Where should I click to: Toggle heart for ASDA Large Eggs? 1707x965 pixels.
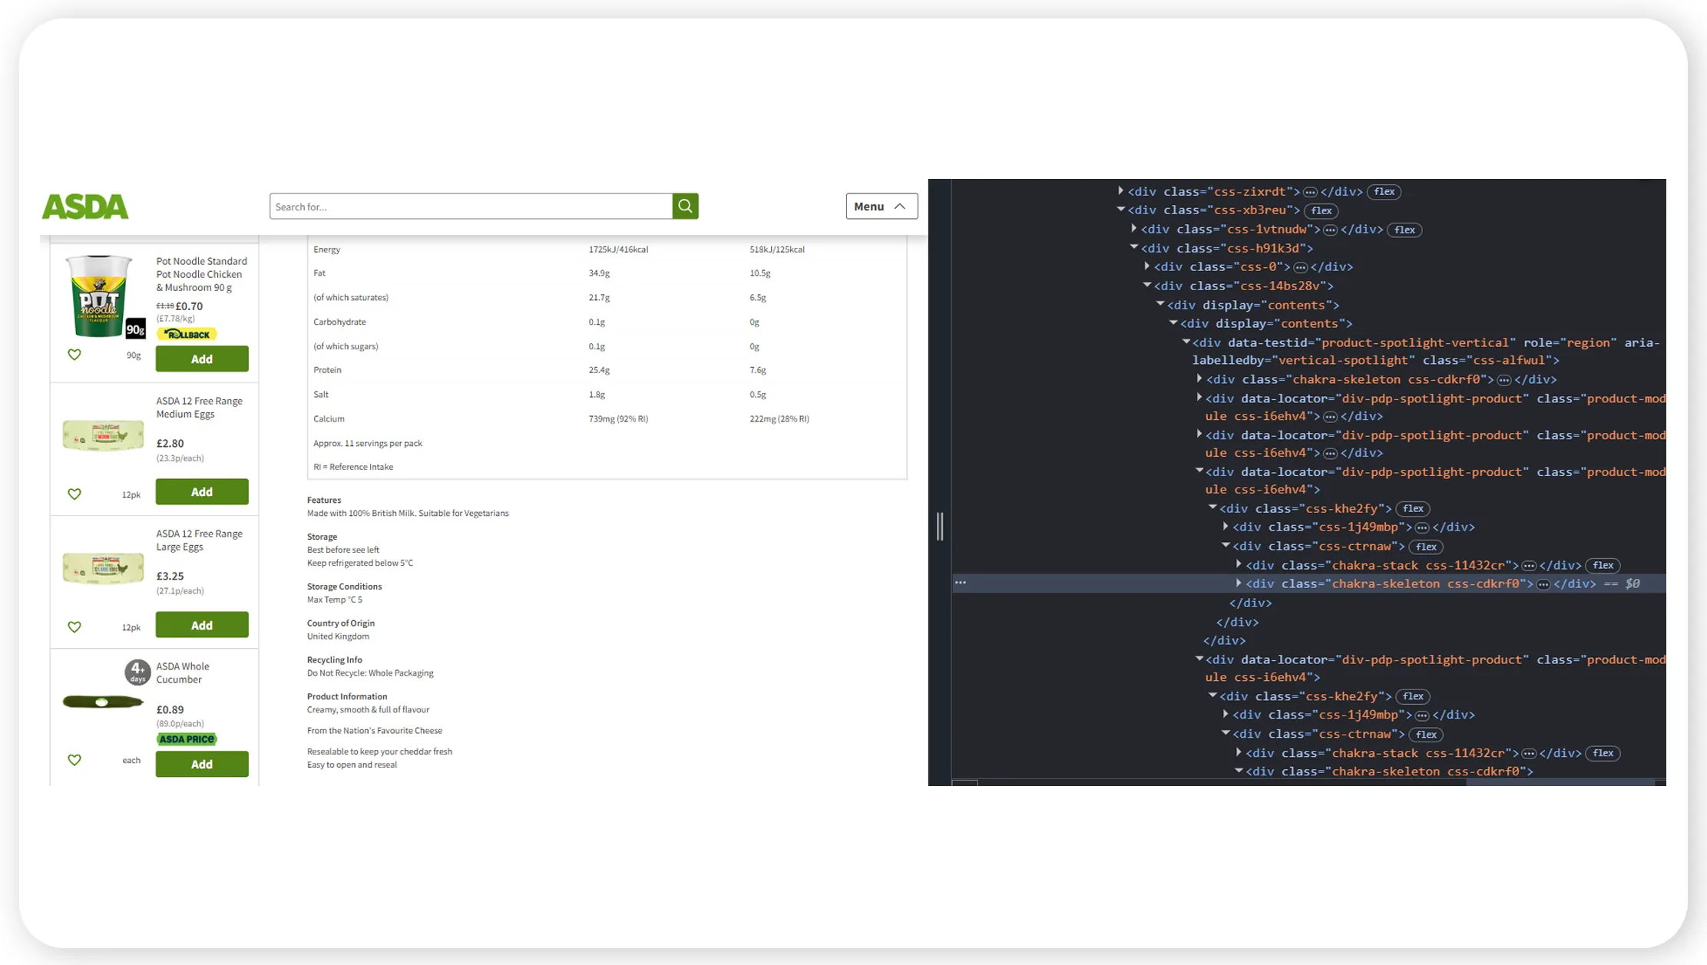(74, 626)
